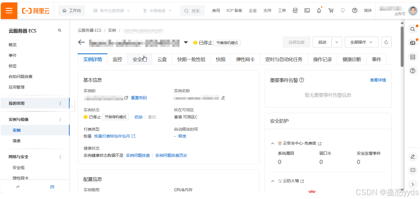The image size is (420, 199).
Task: Click the bottom sidebar list icon
Action: click(x=52, y=187)
